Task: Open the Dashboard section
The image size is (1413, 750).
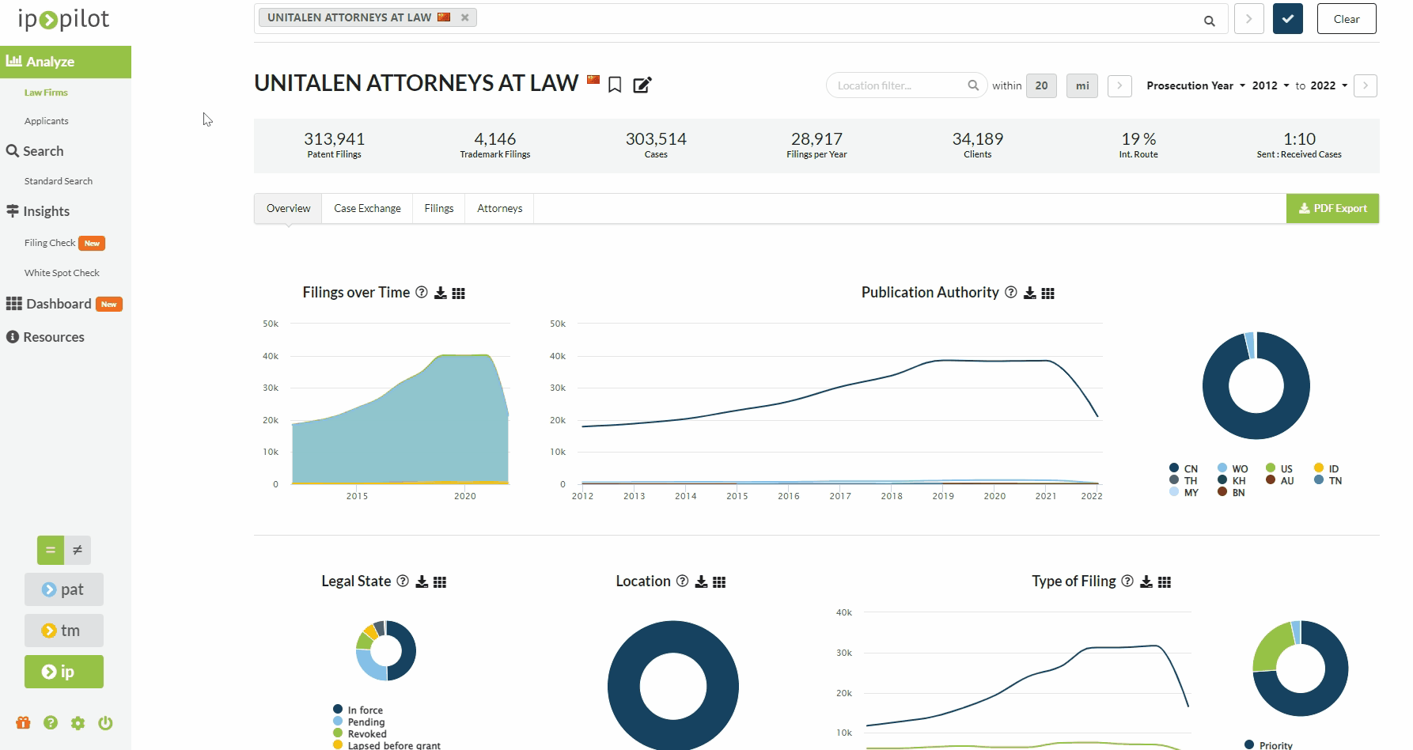Action: (x=49, y=304)
